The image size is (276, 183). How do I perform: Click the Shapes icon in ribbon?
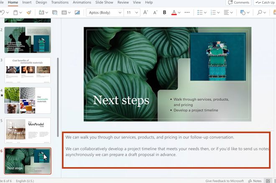[243, 13]
